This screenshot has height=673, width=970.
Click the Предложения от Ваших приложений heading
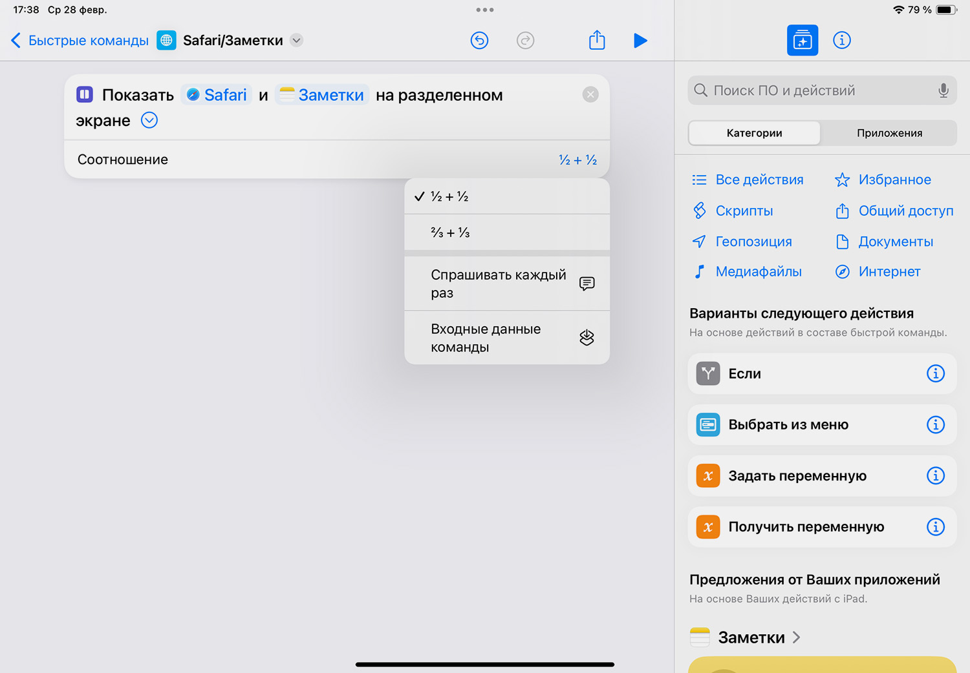click(815, 579)
